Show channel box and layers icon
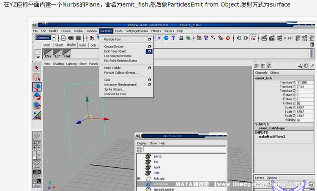The width and height of the screenshot is (317, 191). click(x=269, y=66)
